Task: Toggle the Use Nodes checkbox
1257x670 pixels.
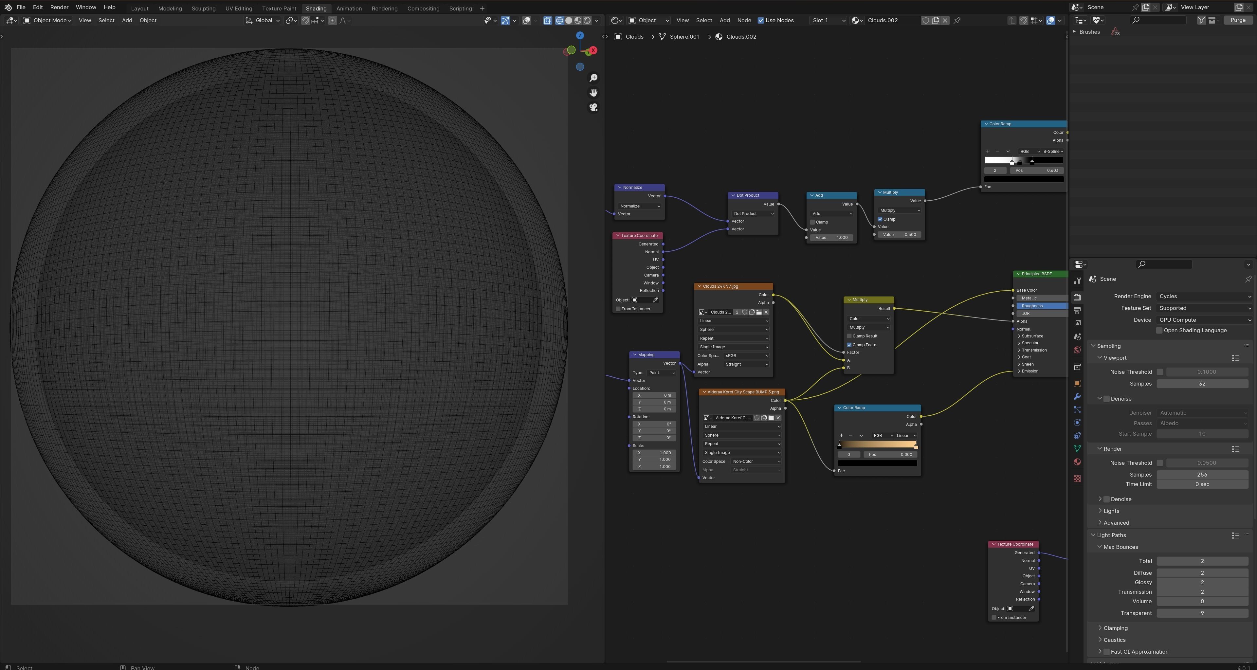Action: point(760,21)
